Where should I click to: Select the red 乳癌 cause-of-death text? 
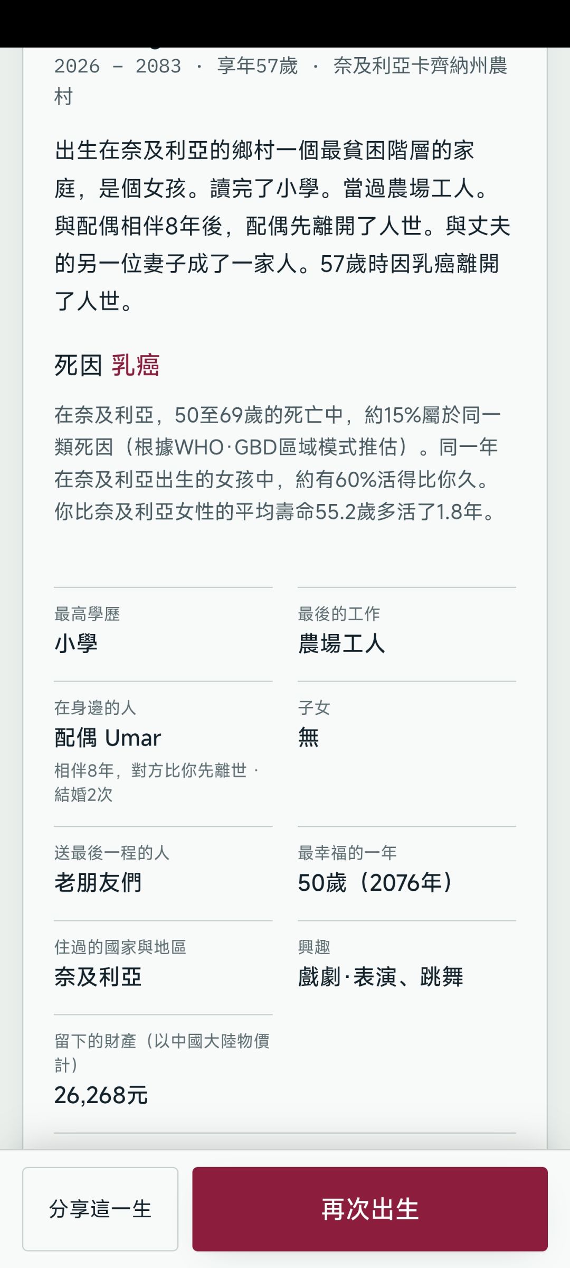point(136,365)
